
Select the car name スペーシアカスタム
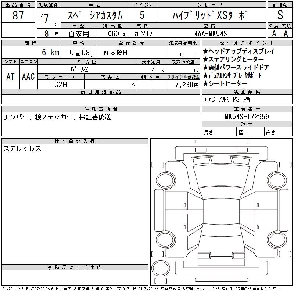(95, 16)
